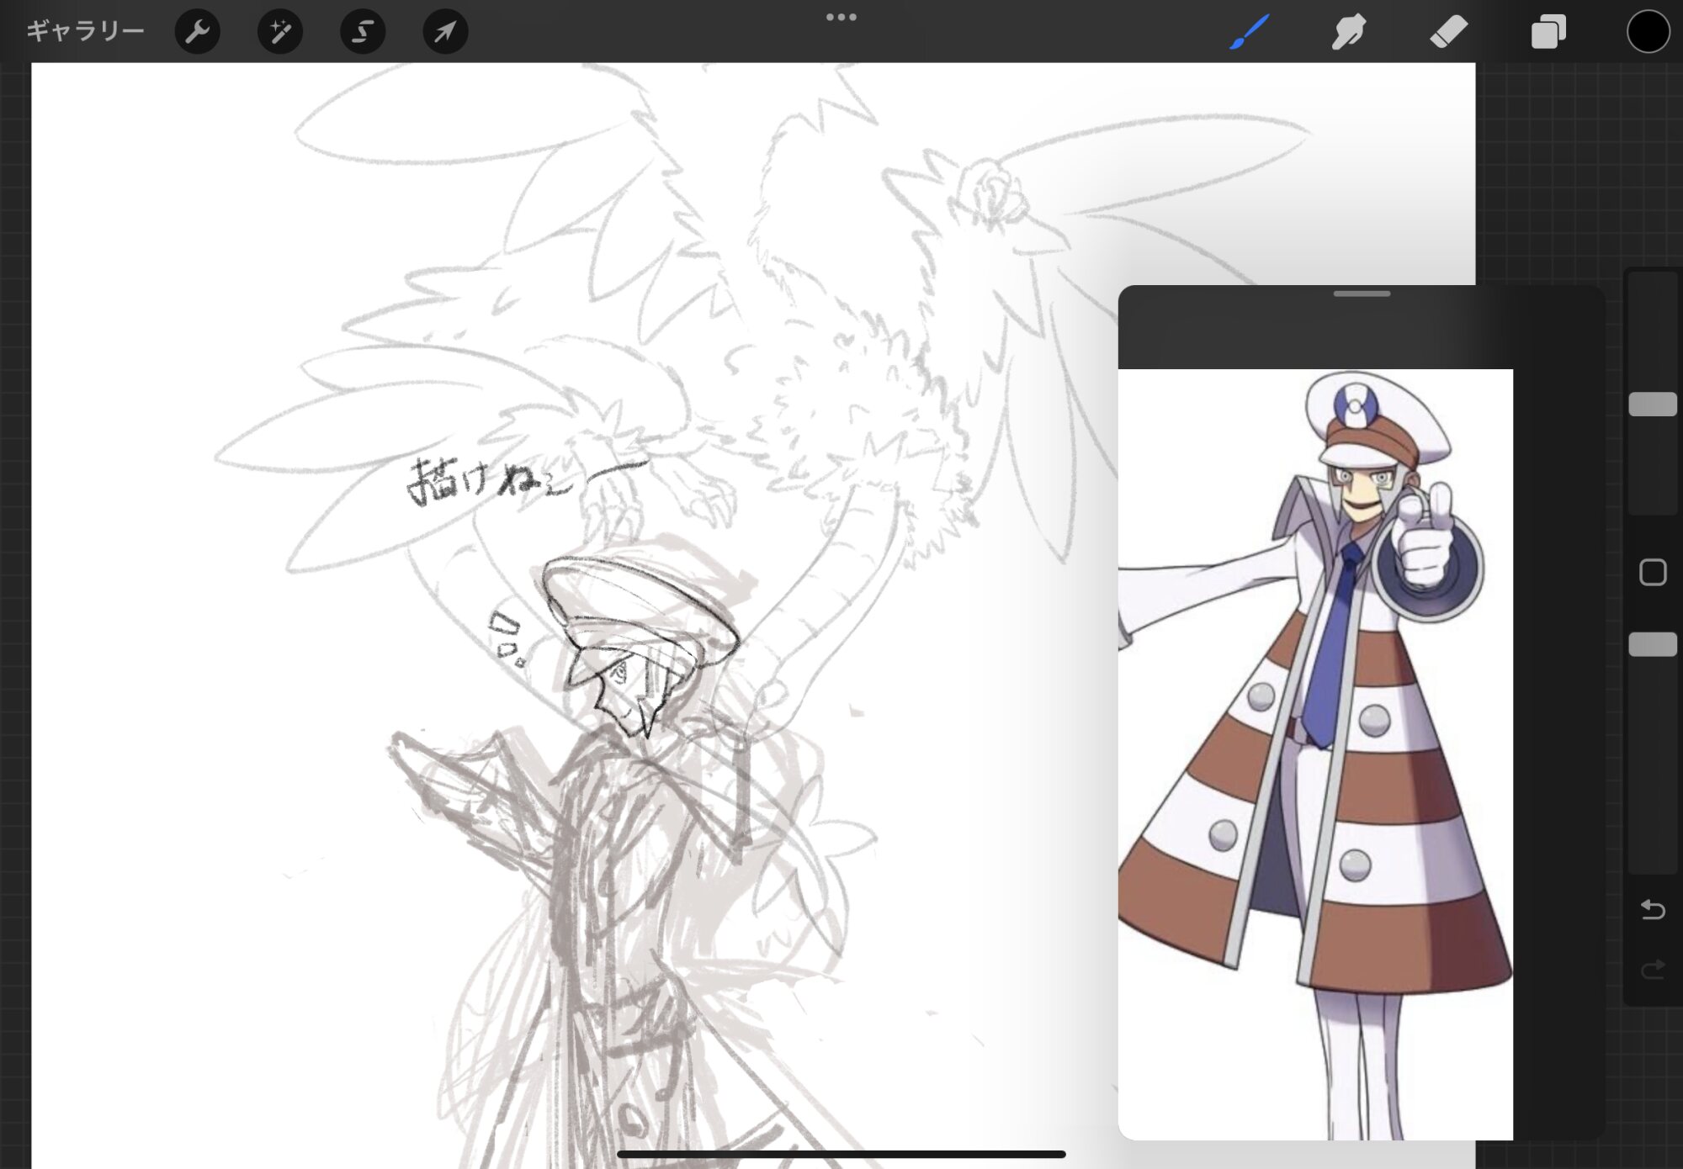Tap the reference window grab handle
The width and height of the screenshot is (1683, 1169).
click(1362, 294)
